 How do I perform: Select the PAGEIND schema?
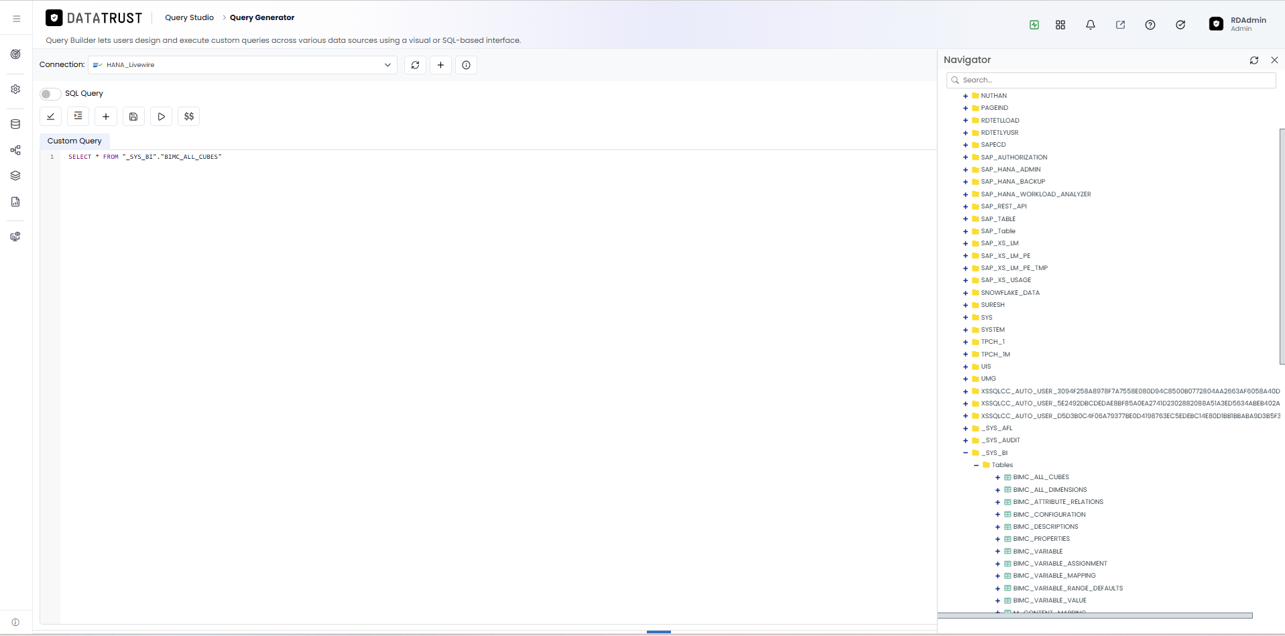tap(994, 108)
